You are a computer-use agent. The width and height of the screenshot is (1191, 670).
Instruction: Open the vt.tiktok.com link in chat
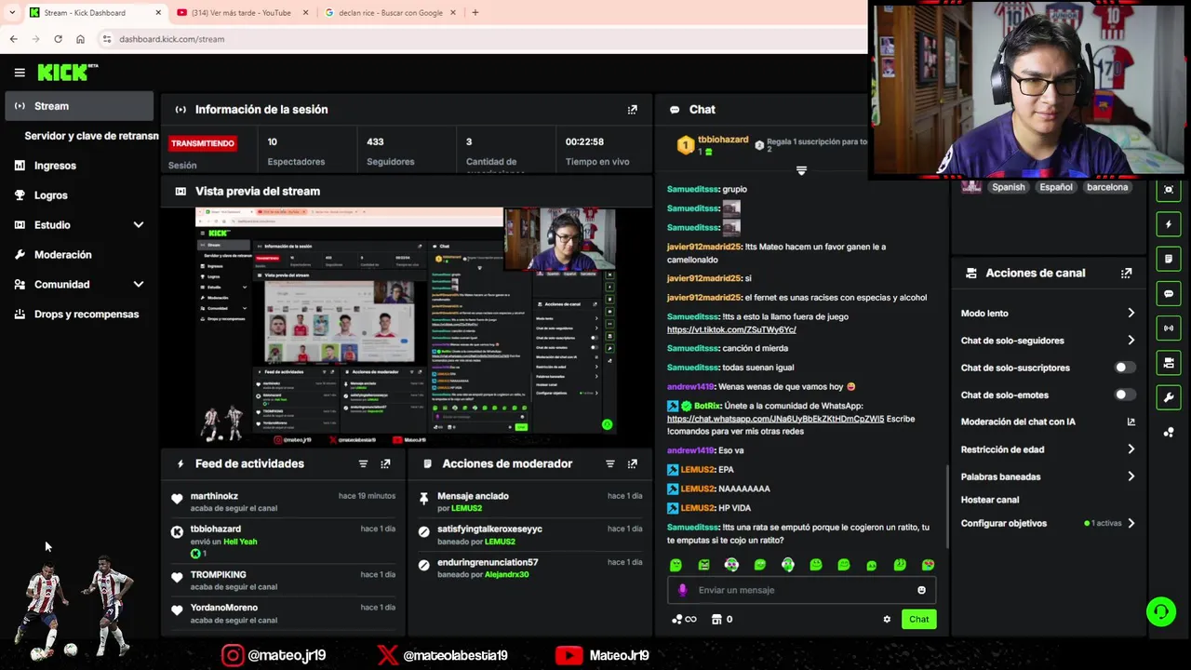click(x=731, y=329)
